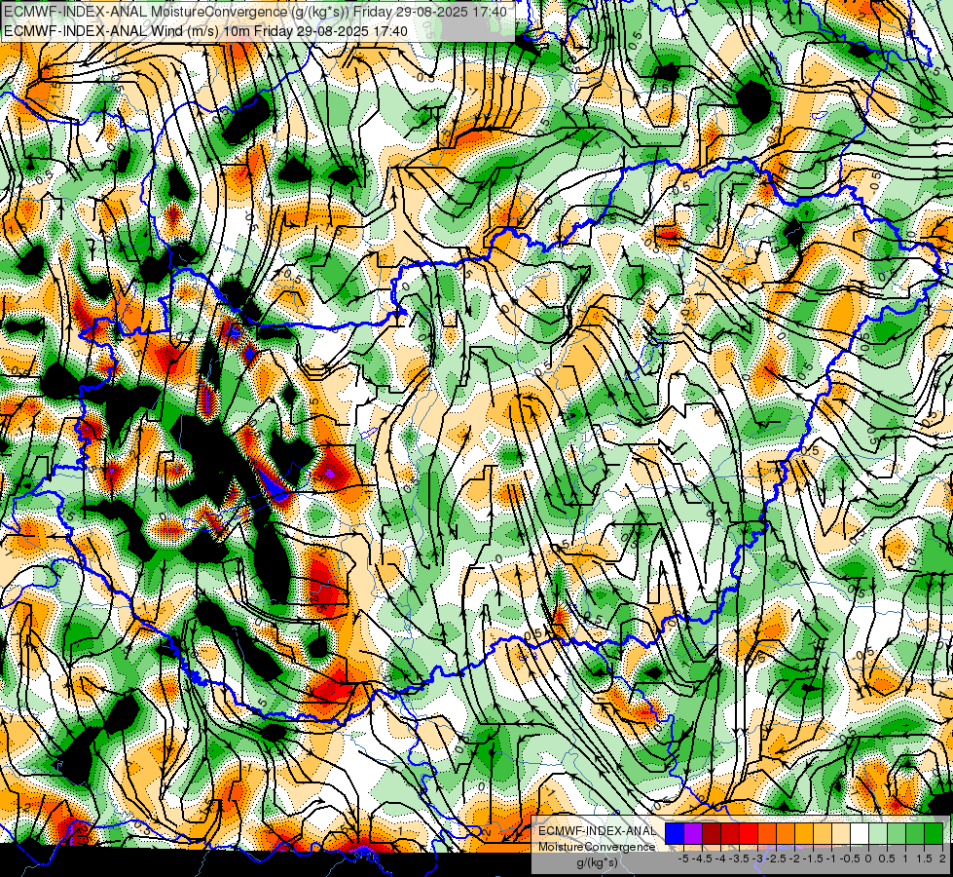Image resolution: width=953 pixels, height=877 pixels.
Task: Click the legend tick label -4
Action: 720,858
